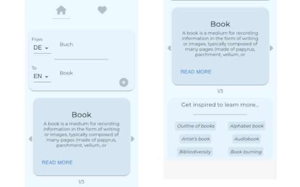Open the Home tab icon
This screenshot has height=187, width=300.
click(61, 10)
